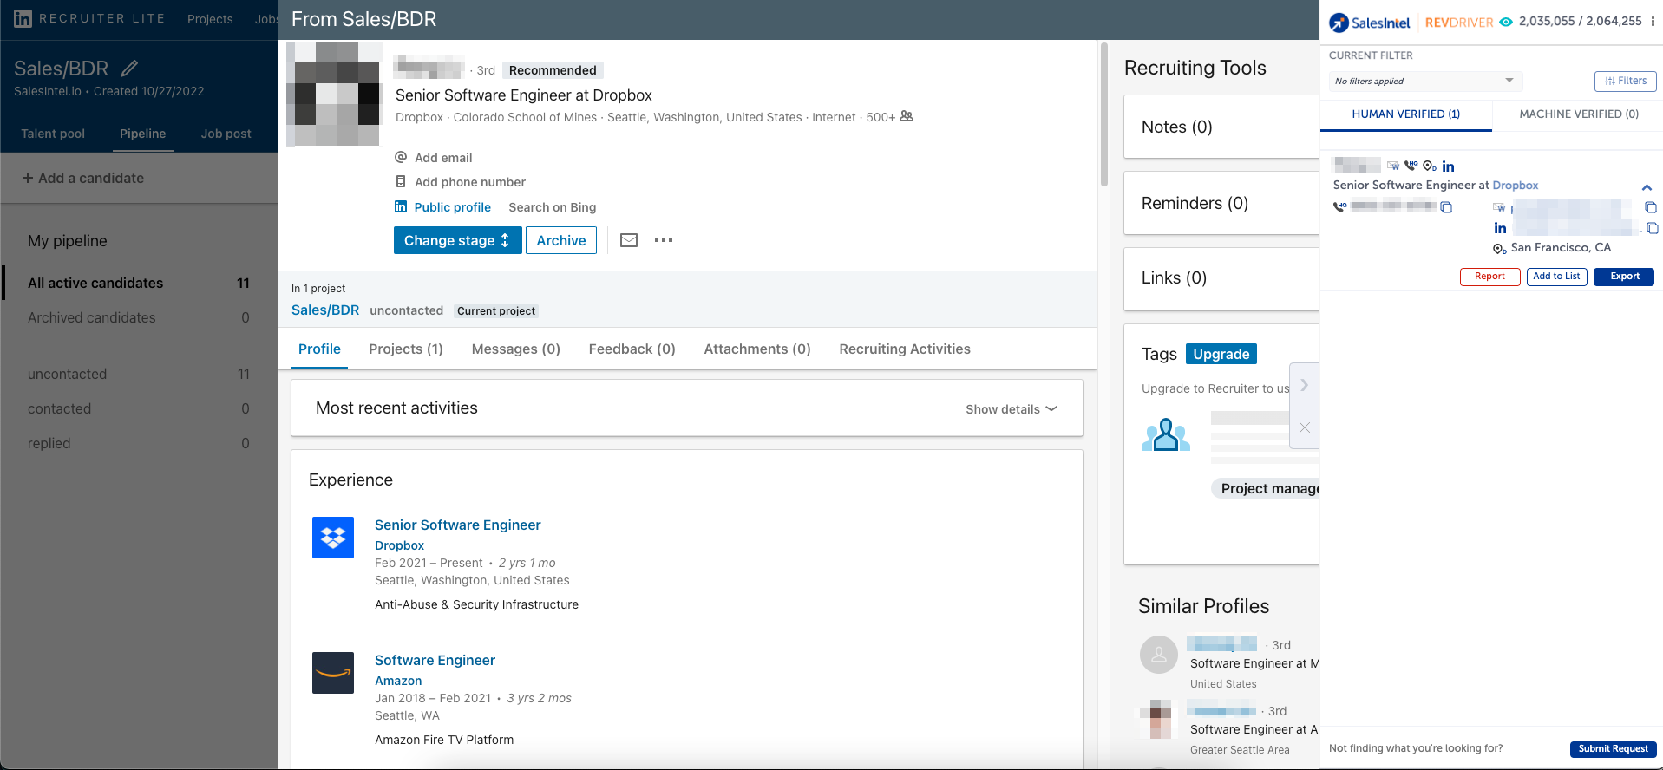Open the Change stage dropdown
The height and width of the screenshot is (770, 1663).
(x=457, y=240)
